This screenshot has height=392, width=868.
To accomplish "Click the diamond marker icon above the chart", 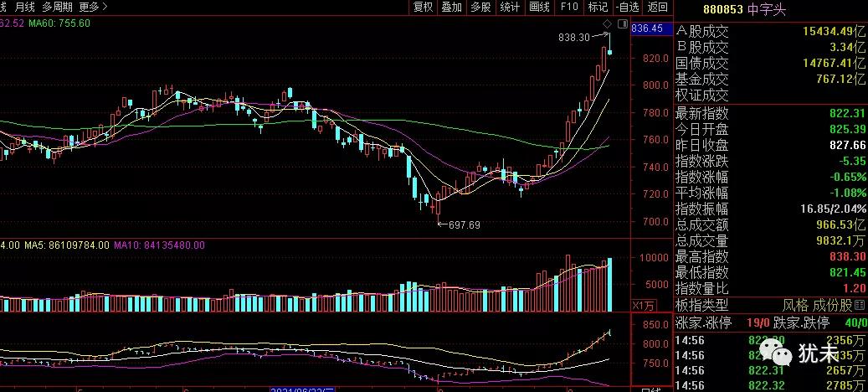I will click(x=608, y=23).
